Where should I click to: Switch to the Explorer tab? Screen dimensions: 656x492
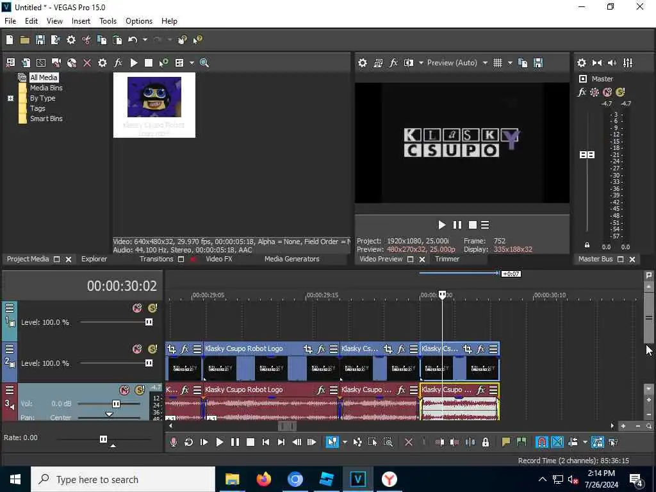94,259
